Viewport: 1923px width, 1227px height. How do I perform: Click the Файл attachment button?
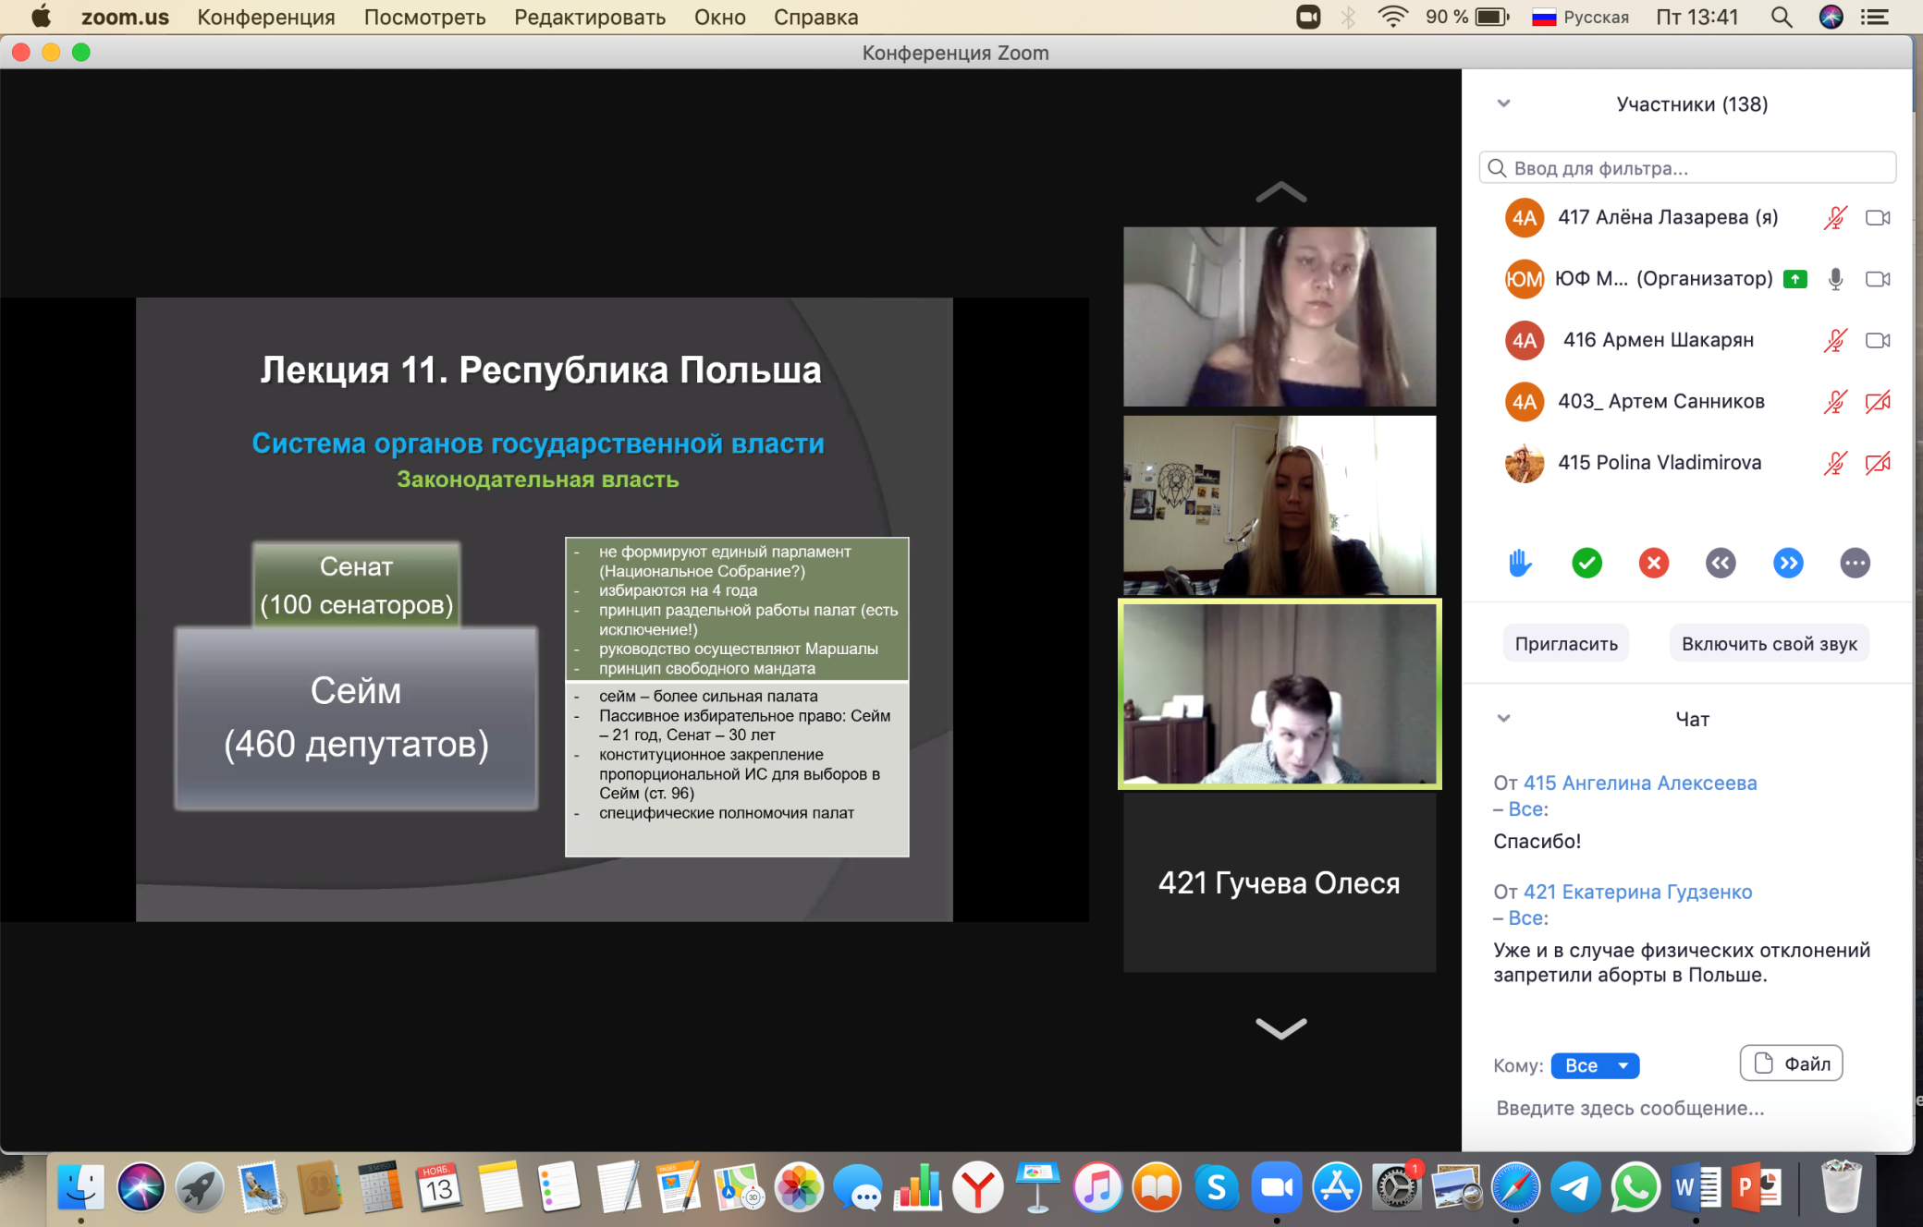pos(1791,1063)
